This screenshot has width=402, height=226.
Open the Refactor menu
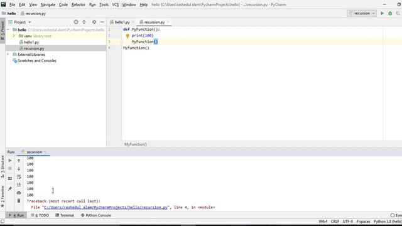tap(78, 4)
